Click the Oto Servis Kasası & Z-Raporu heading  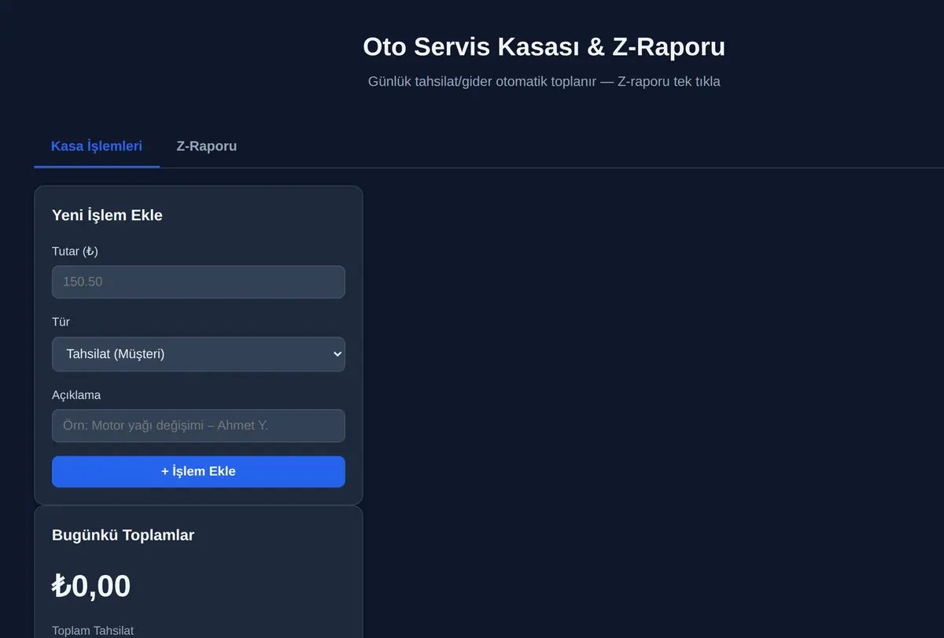(544, 46)
